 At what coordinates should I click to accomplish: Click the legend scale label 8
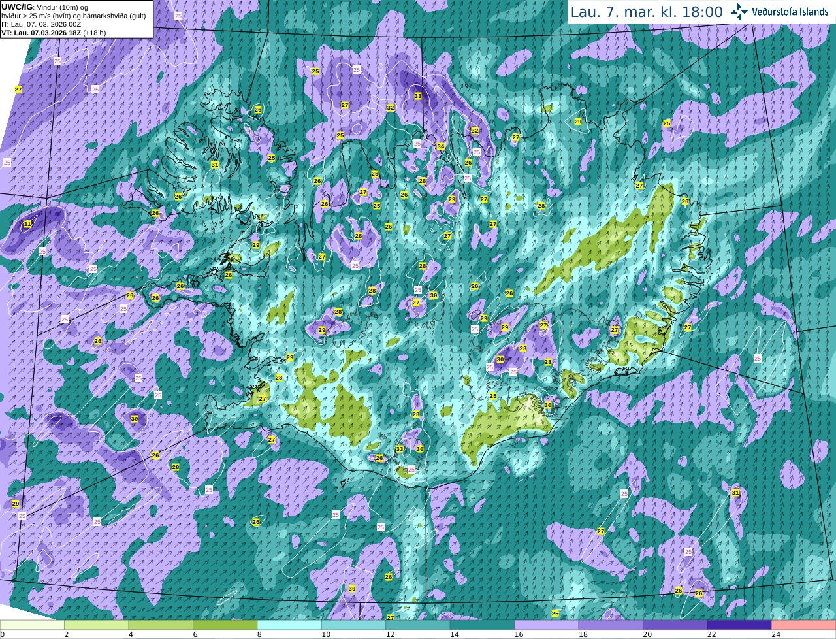pos(259,634)
